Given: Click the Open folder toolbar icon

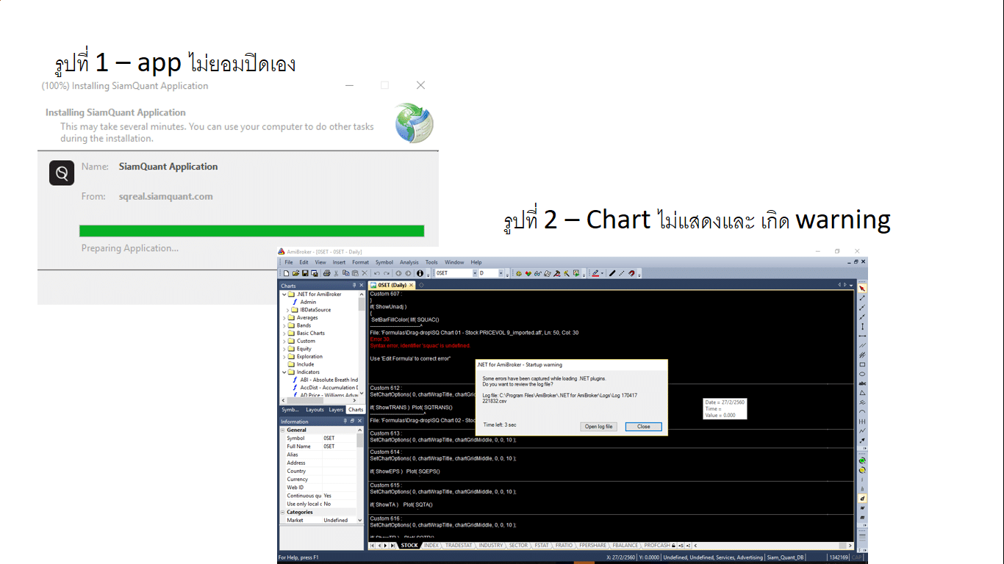Looking at the screenshot, I should pos(295,273).
